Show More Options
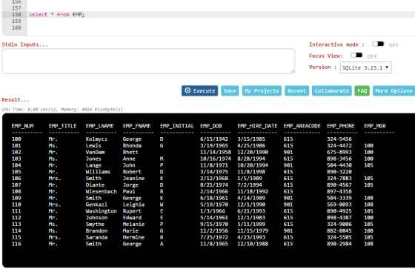The width and height of the screenshot is (415, 269). click(394, 91)
